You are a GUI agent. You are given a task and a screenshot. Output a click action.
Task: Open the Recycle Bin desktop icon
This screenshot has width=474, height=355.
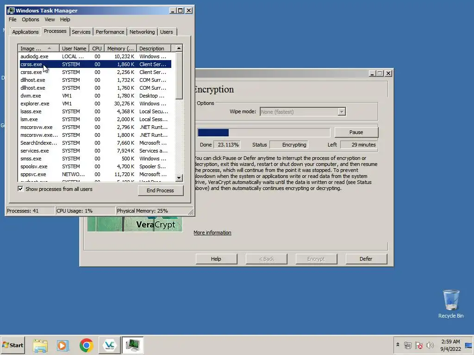coord(451,304)
